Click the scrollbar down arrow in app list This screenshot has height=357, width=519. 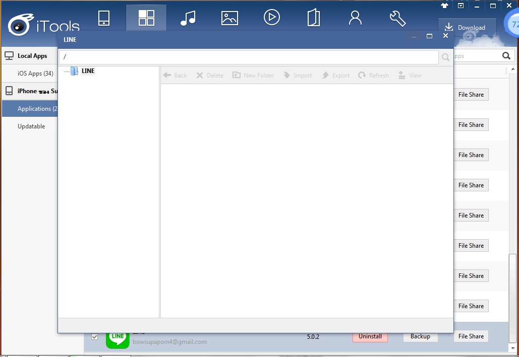pos(513,348)
